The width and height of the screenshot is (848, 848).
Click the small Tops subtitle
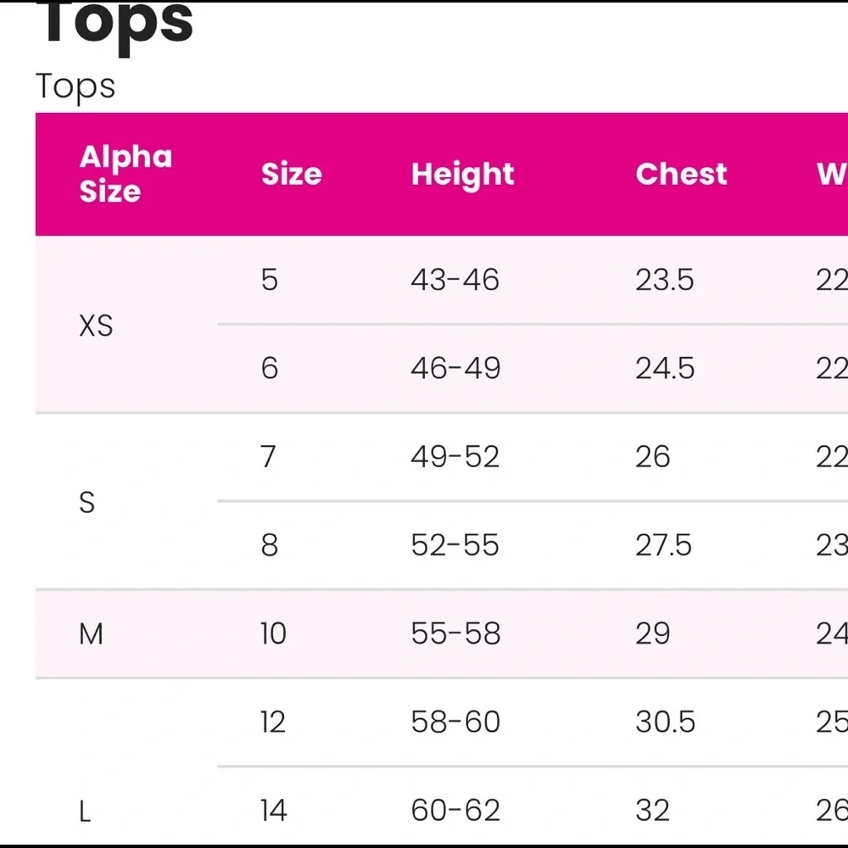click(75, 86)
